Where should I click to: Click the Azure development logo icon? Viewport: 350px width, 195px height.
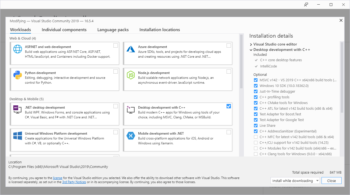[131, 49]
